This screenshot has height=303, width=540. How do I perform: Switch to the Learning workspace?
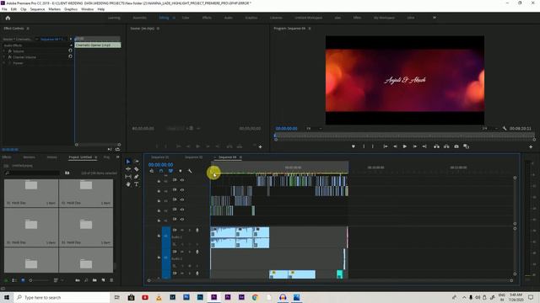[115, 18]
